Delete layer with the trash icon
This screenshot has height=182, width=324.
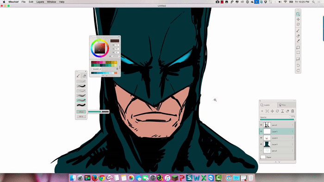(293, 111)
